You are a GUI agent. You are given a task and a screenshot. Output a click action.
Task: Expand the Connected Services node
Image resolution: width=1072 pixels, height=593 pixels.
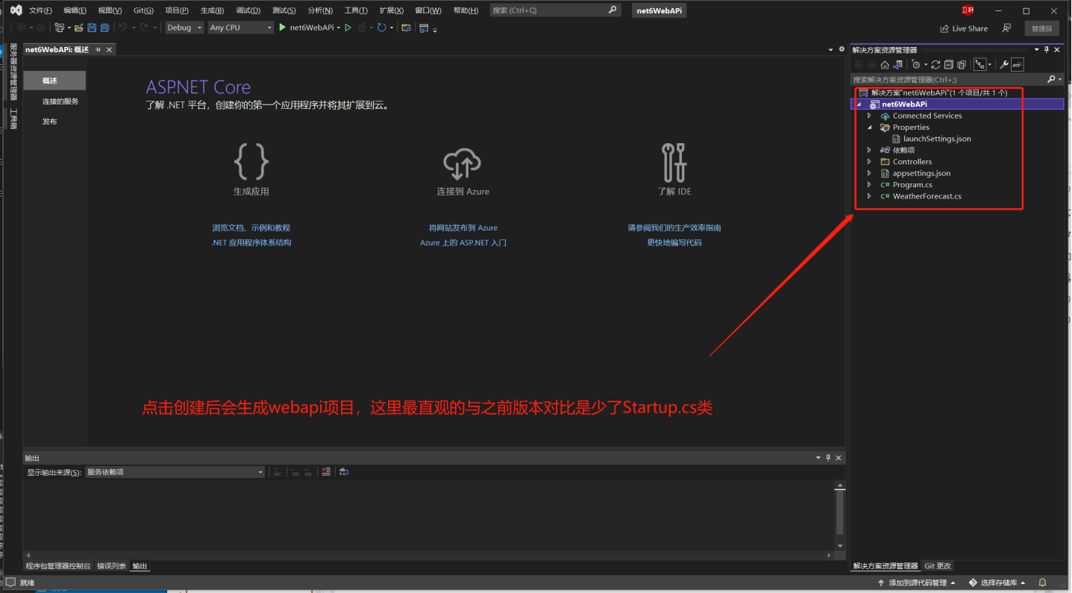[x=869, y=116]
